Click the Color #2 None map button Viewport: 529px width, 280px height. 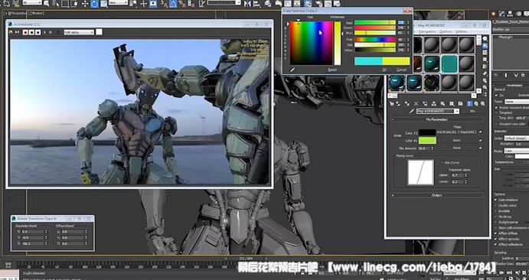[457, 140]
